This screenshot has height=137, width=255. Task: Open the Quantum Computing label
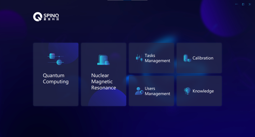point(56,78)
